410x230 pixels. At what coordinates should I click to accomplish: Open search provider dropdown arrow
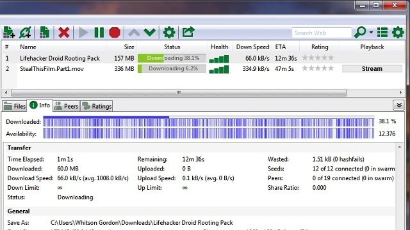coord(371,33)
